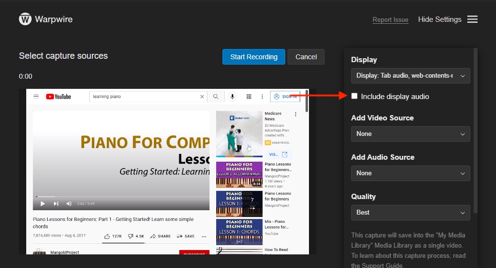Click the play button in the video player
The image size is (496, 268).
point(43,203)
